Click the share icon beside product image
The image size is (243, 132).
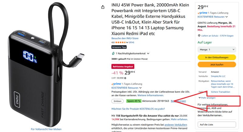click(x=103, y=7)
